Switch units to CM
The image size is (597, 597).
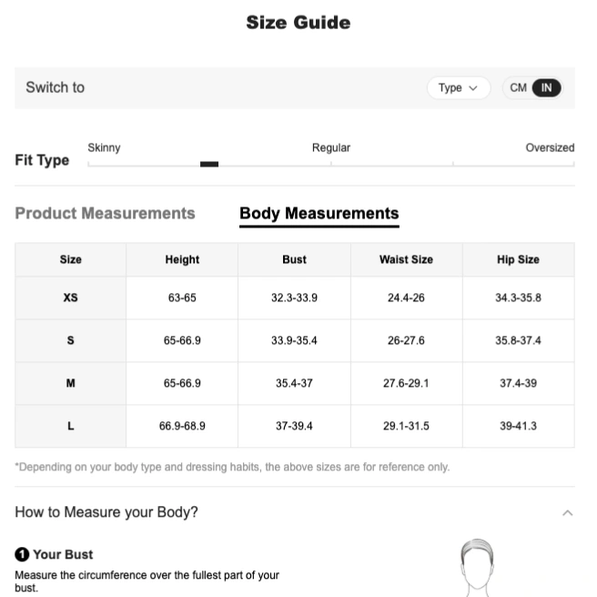tap(518, 88)
